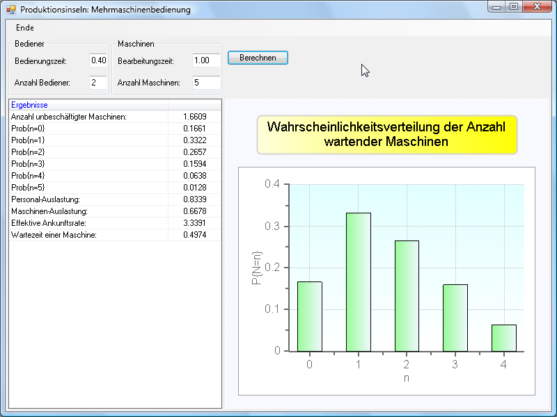Maximize the Produktionsinseln window
The image size is (557, 417).
click(514, 7)
